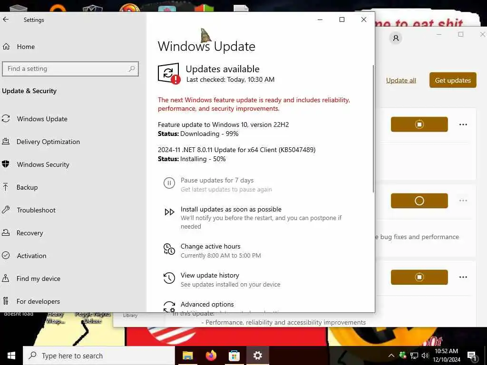Open more options for third Store app
Screen dimensions: 487x365
(463, 277)
